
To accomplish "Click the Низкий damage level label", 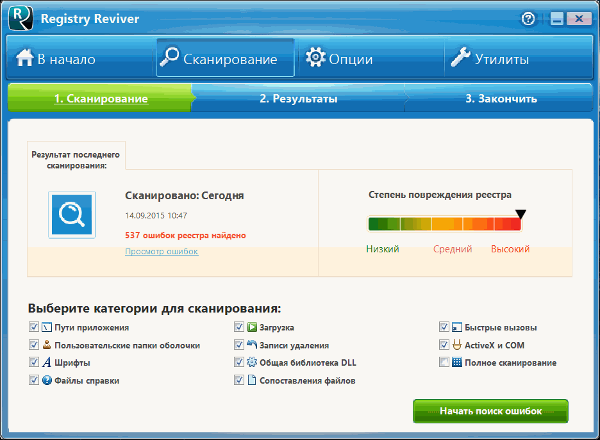I will [383, 249].
